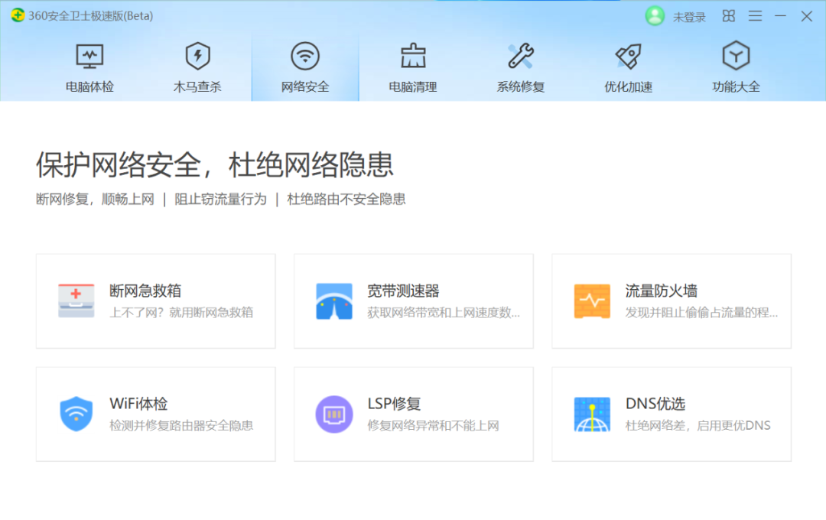Image resolution: width=826 pixels, height=520 pixels.
Task: Open the 木马查杀 trojan scan shield icon
Action: click(197, 55)
